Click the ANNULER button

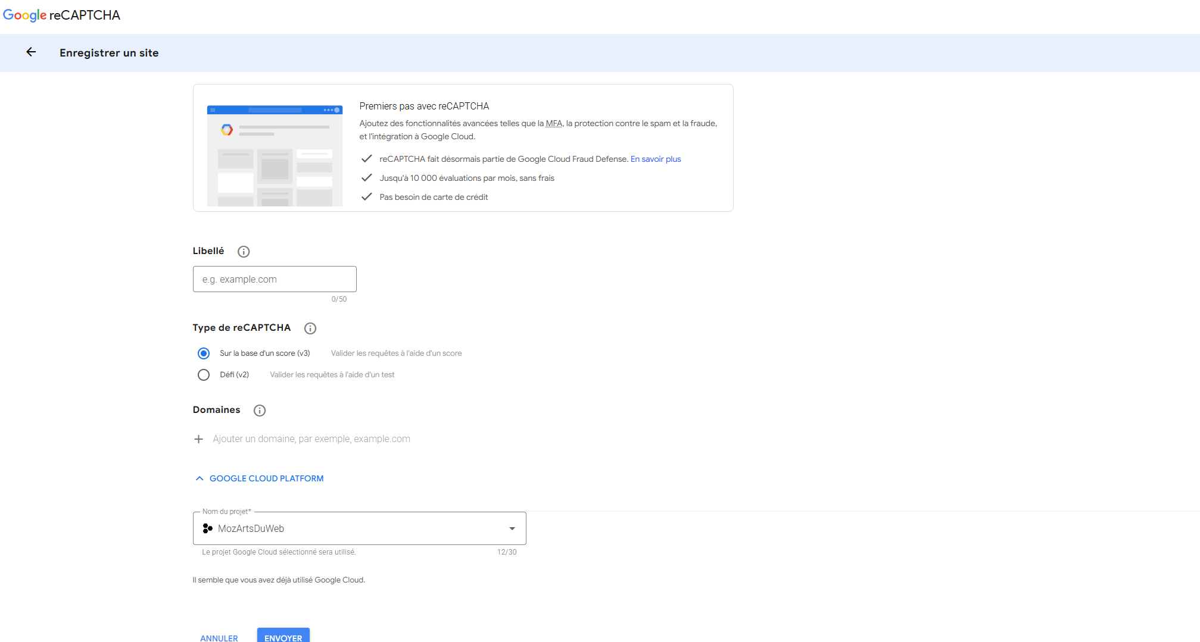[219, 638]
